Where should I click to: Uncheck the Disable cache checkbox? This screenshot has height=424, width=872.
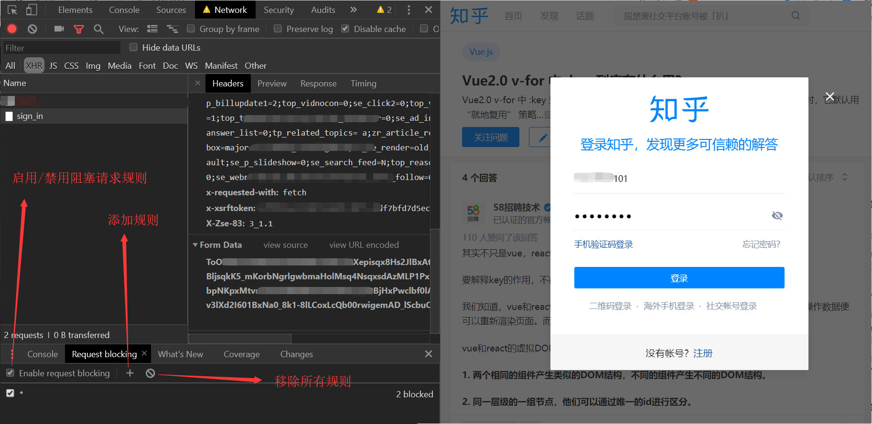pyautogui.click(x=345, y=29)
